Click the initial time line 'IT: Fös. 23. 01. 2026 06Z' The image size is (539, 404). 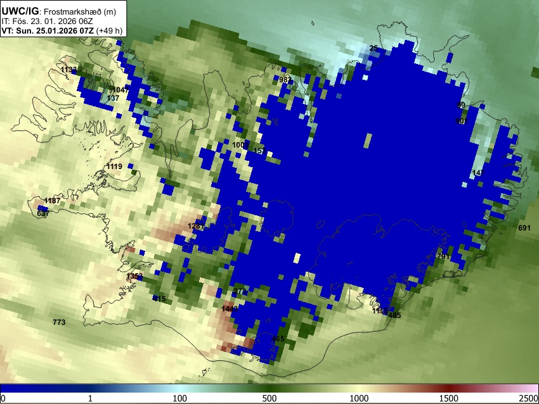pos(47,22)
